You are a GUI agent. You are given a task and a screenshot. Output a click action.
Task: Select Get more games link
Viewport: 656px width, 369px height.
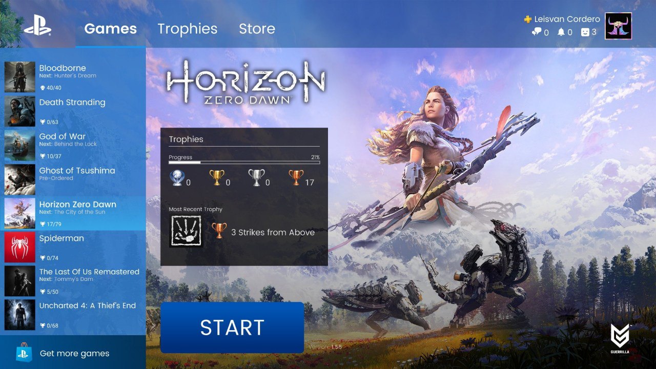click(x=74, y=353)
